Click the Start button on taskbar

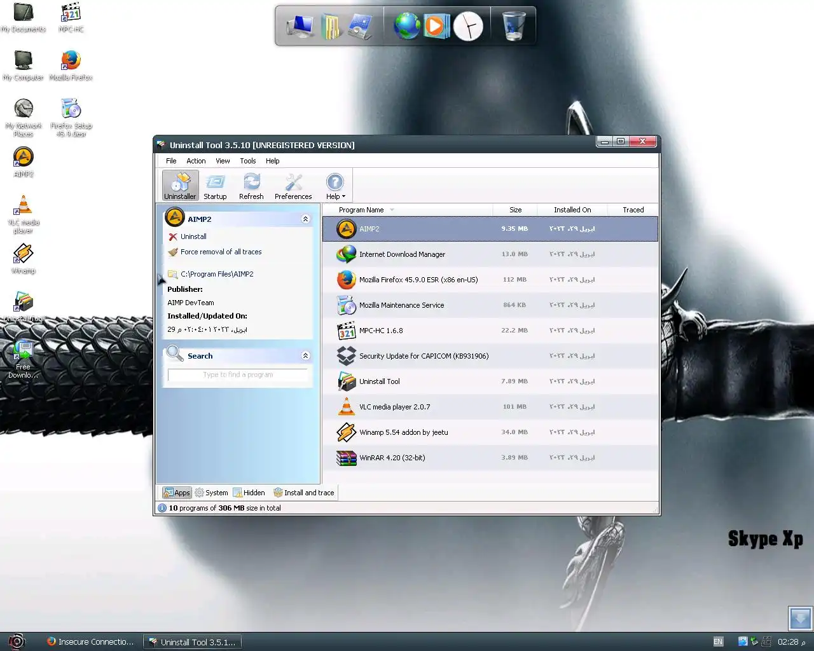click(16, 641)
